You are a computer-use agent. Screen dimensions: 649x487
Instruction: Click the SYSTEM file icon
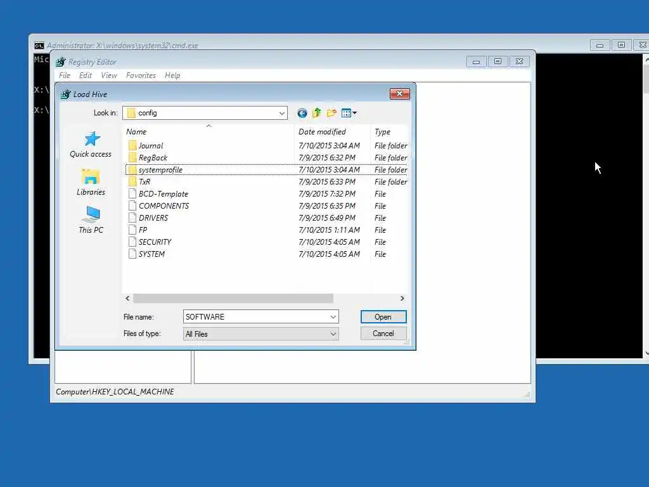coord(132,254)
